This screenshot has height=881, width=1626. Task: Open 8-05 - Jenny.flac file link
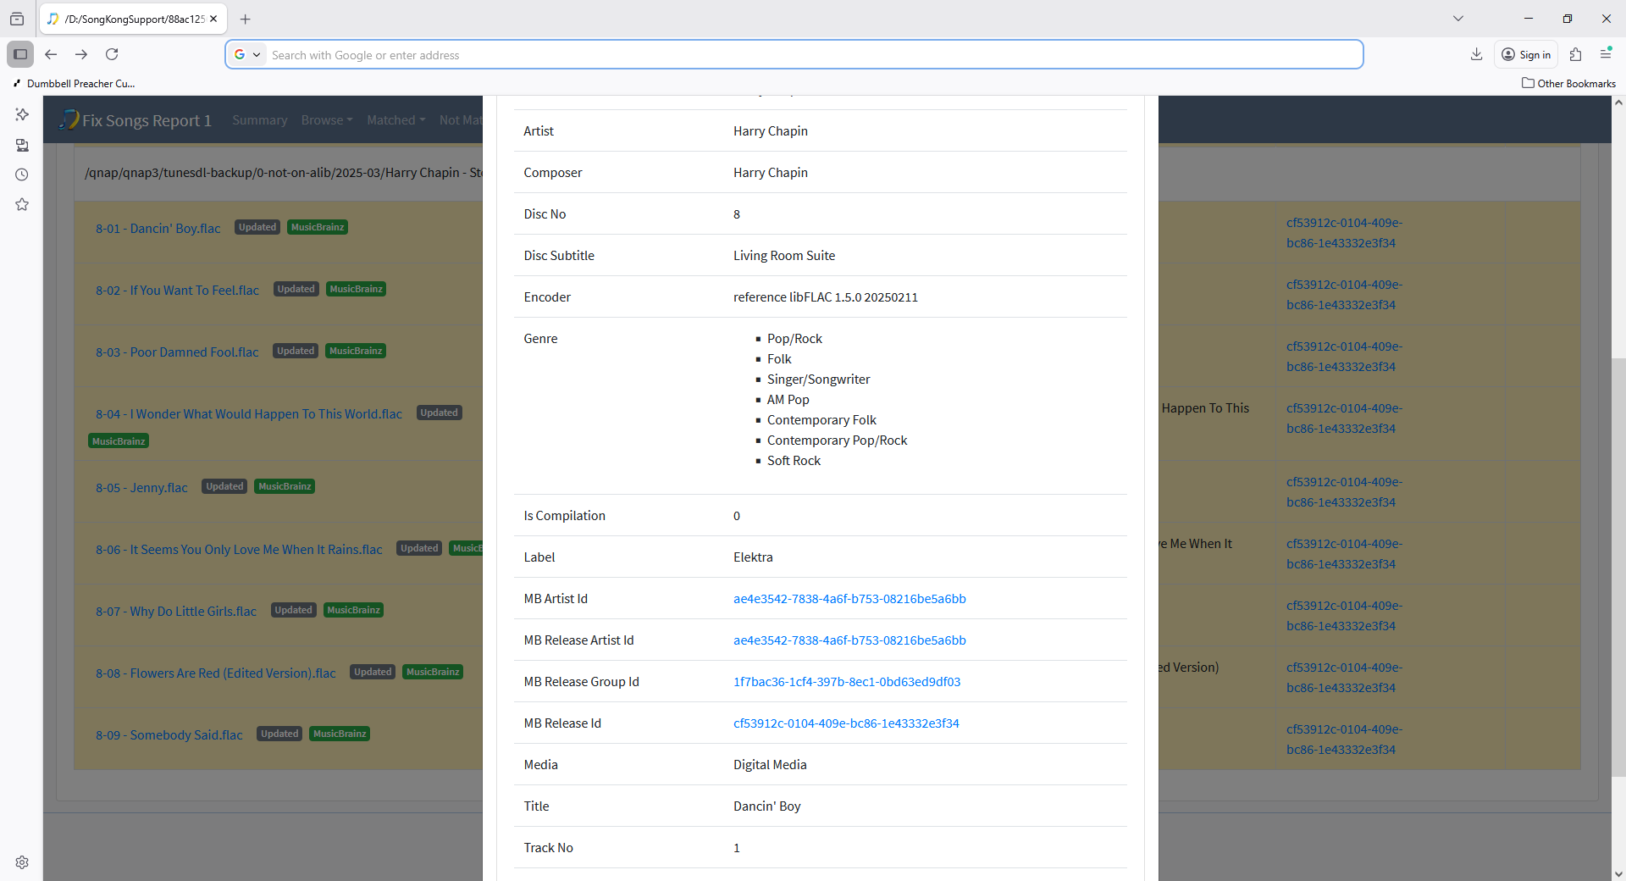141,488
